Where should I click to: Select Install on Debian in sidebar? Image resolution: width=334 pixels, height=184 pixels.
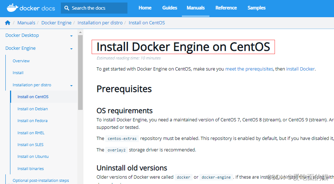[x=33, y=109]
